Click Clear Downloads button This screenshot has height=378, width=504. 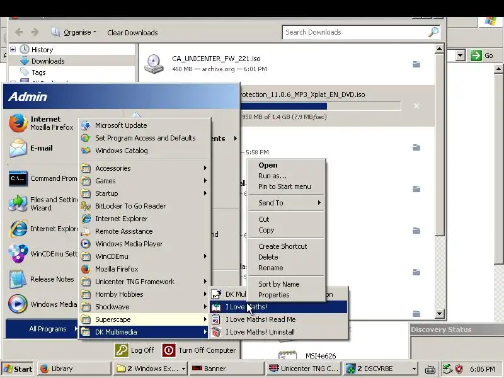(132, 33)
